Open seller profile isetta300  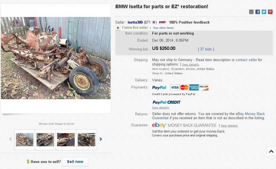tap(135, 22)
